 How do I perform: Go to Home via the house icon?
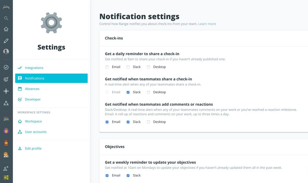[6, 29]
